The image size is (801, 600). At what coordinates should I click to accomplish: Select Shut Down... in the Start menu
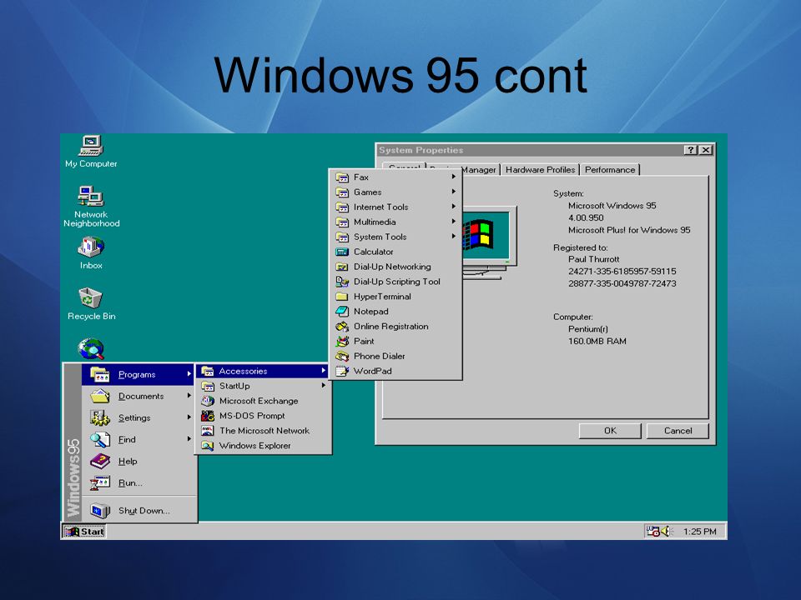coord(139,510)
